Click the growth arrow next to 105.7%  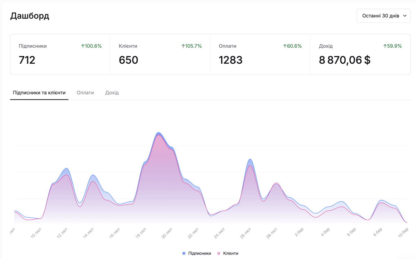click(x=183, y=46)
